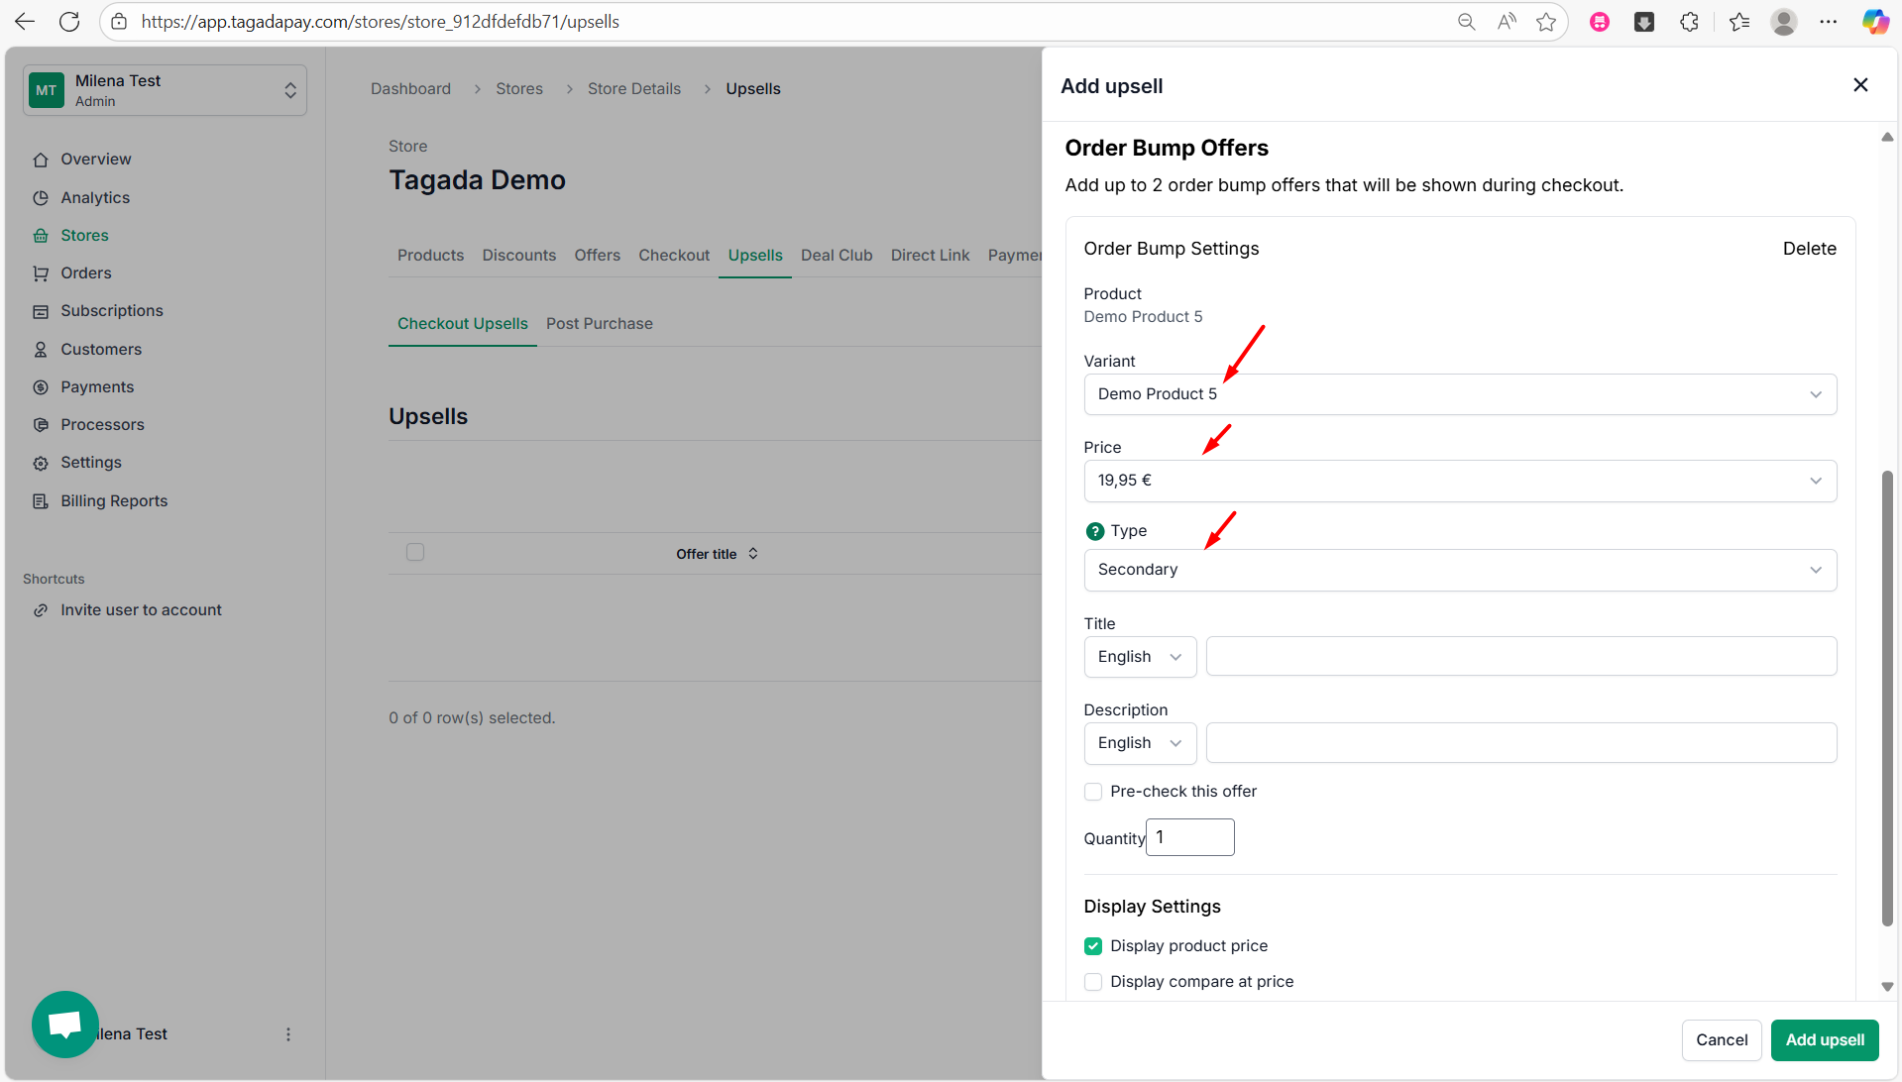Open the chat support bubble
The width and height of the screenshot is (1902, 1082).
pos(65,1024)
